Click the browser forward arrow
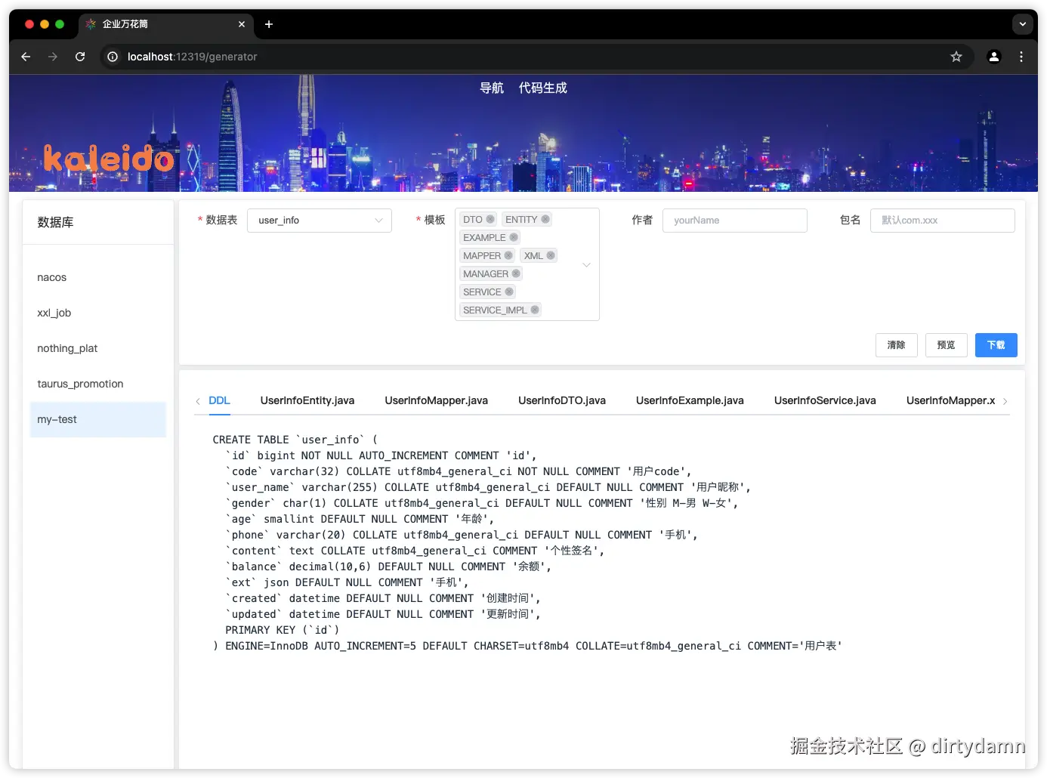 click(x=53, y=57)
